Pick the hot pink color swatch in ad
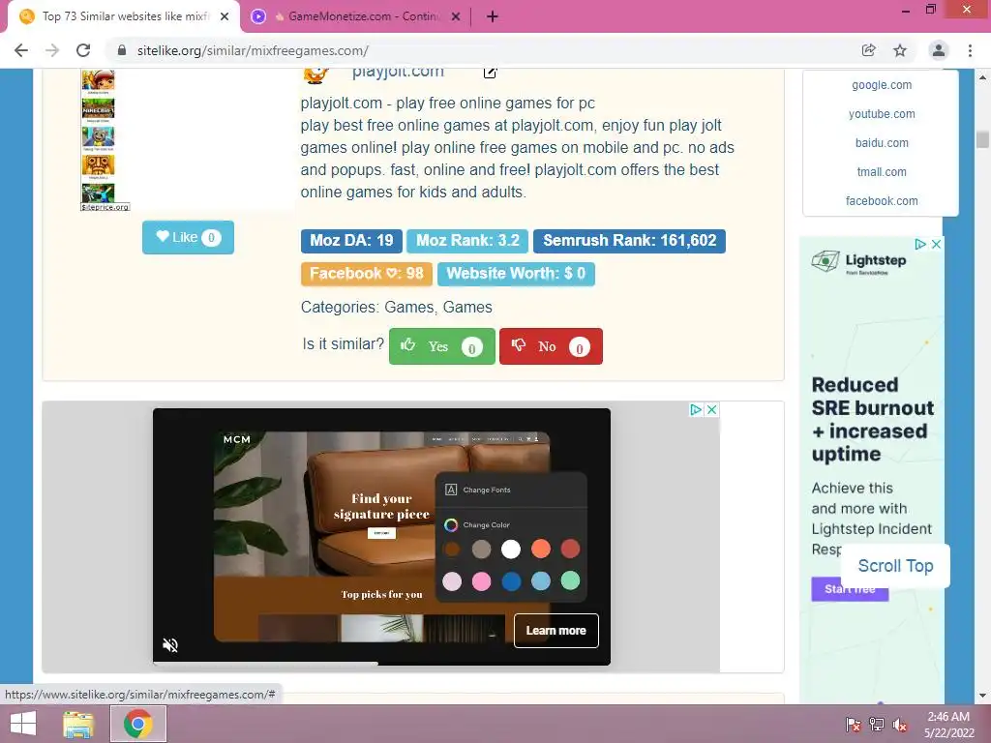 pyautogui.click(x=481, y=580)
